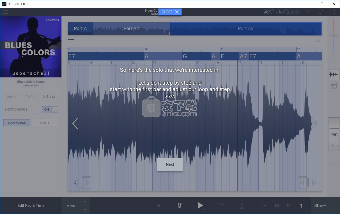Screen dimensions: 340x214
Task: Click the Blues Colors album cover
Action: [31, 47]
